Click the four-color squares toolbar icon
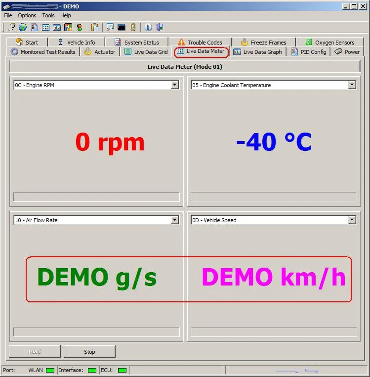Viewport: 370px width, 377px height. pyautogui.click(x=68, y=27)
